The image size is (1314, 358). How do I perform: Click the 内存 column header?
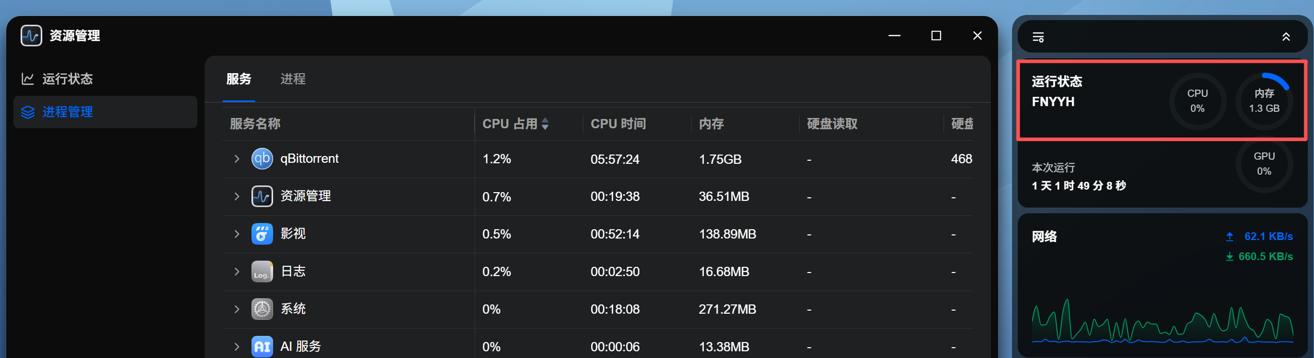click(711, 124)
